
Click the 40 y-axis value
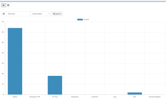click(3, 53)
